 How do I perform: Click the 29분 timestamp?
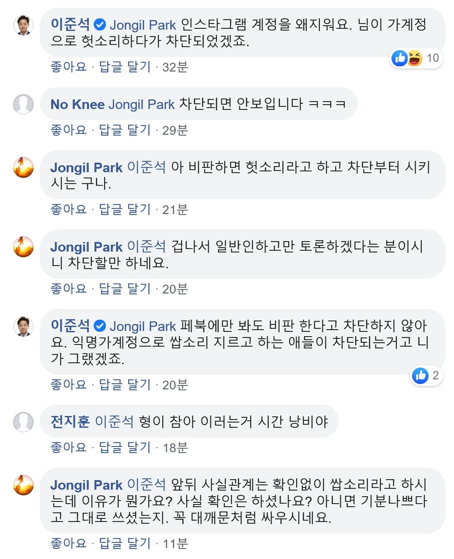[x=175, y=130]
